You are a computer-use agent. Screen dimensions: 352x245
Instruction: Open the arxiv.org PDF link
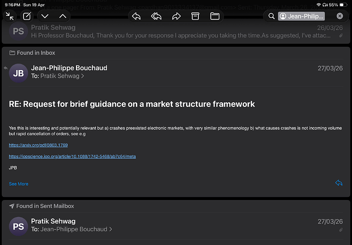pyautogui.click(x=38, y=145)
